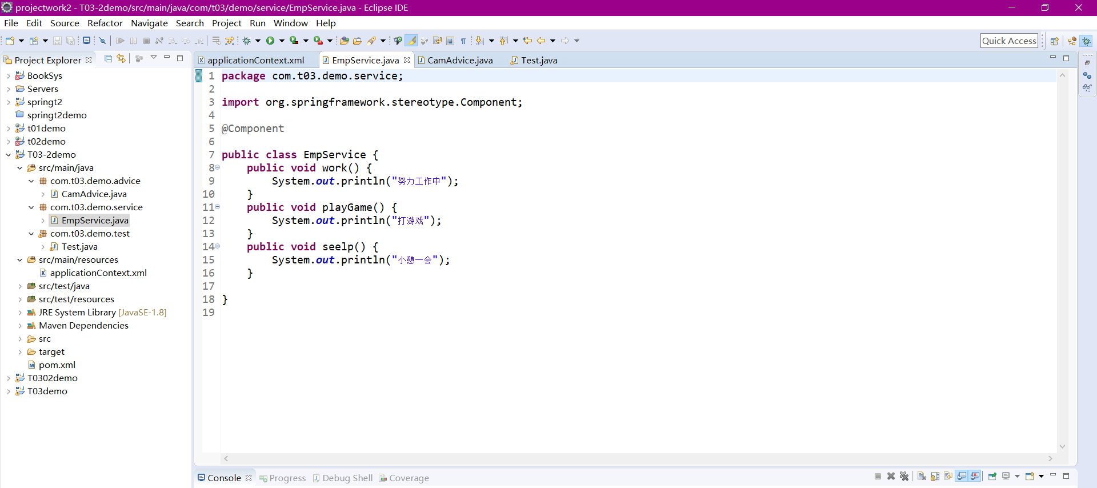Viewport: 1097px width, 488px height.
Task: Select applicationContext.xml in the tree
Action: point(98,273)
